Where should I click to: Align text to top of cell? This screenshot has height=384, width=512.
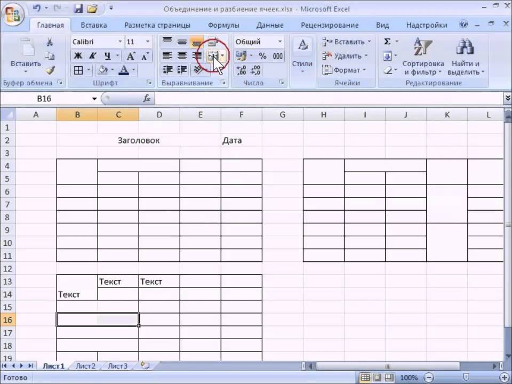coord(167,42)
